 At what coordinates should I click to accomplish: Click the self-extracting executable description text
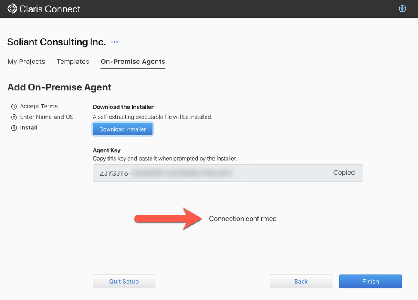[152, 117]
